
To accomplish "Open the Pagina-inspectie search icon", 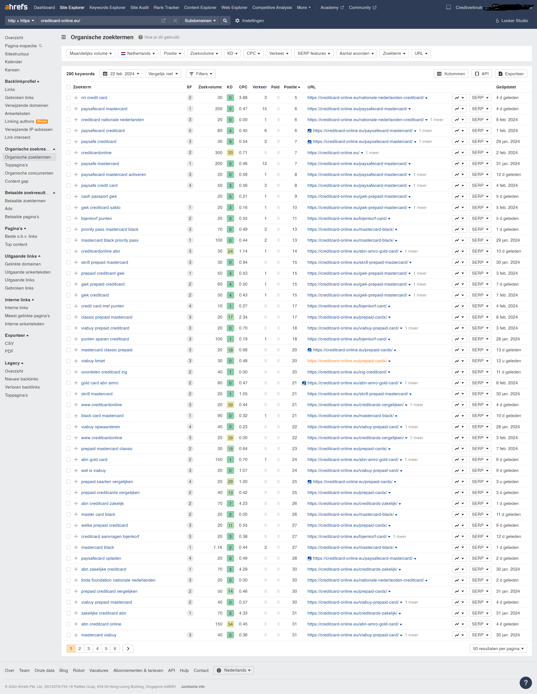I will (40, 46).
